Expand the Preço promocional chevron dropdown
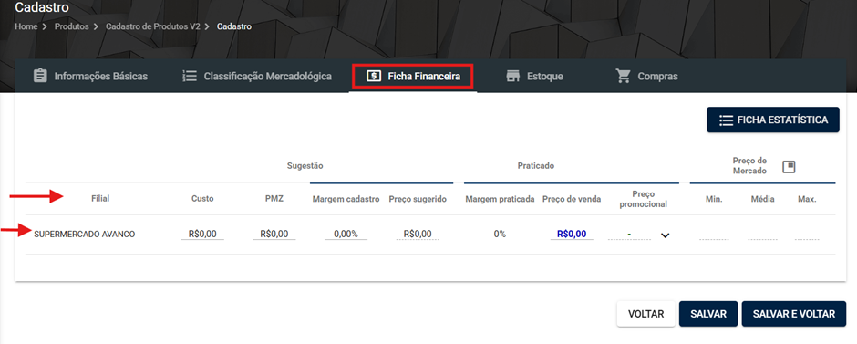Image resolution: width=857 pixels, height=344 pixels. point(665,235)
